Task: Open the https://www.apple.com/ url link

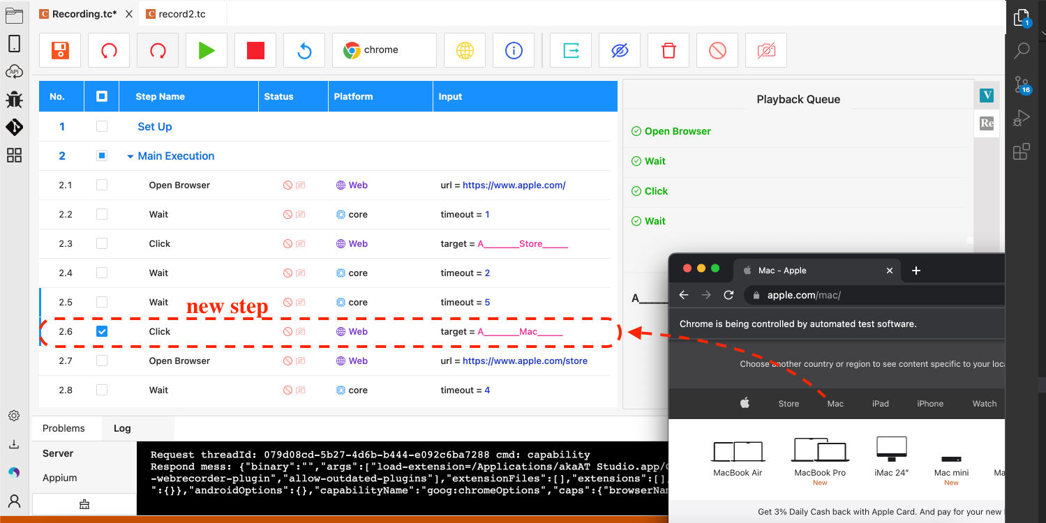Action: (x=514, y=185)
